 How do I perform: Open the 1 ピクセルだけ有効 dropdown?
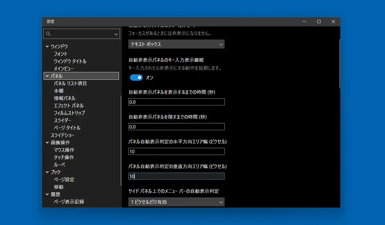176,202
